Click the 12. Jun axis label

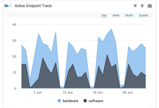tap(68, 92)
